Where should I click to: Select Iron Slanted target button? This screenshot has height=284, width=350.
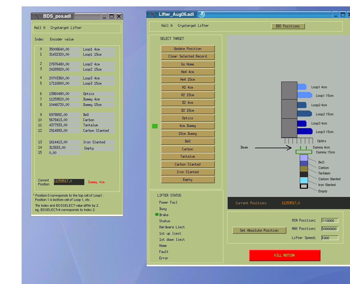pos(188,172)
